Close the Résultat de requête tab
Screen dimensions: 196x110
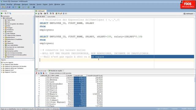coord(63,71)
